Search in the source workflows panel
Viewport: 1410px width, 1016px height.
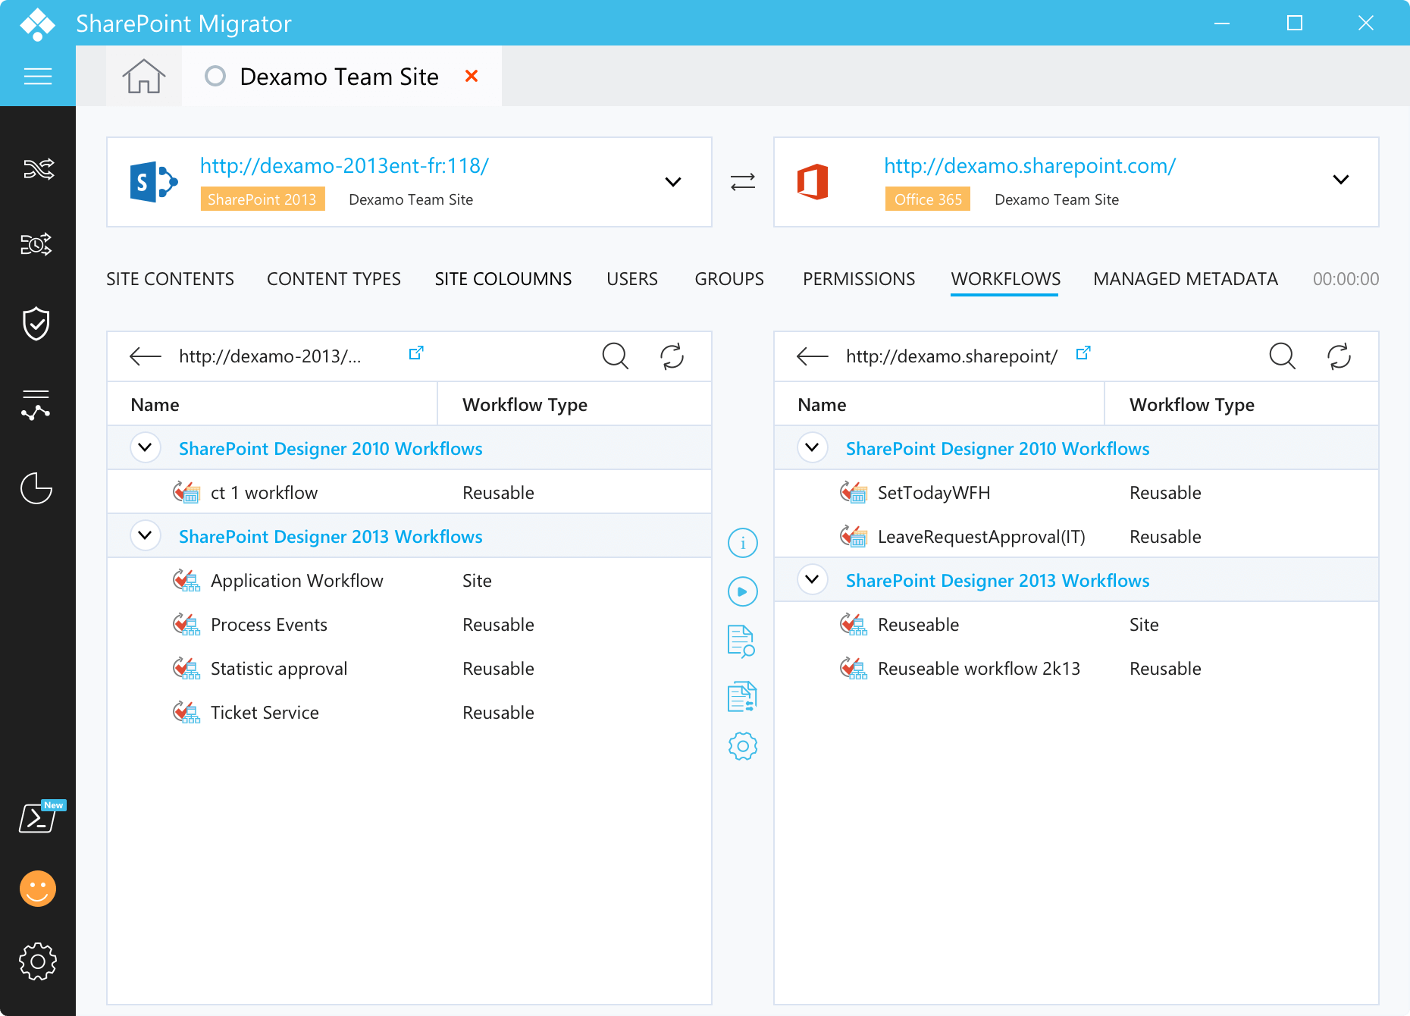(x=616, y=356)
